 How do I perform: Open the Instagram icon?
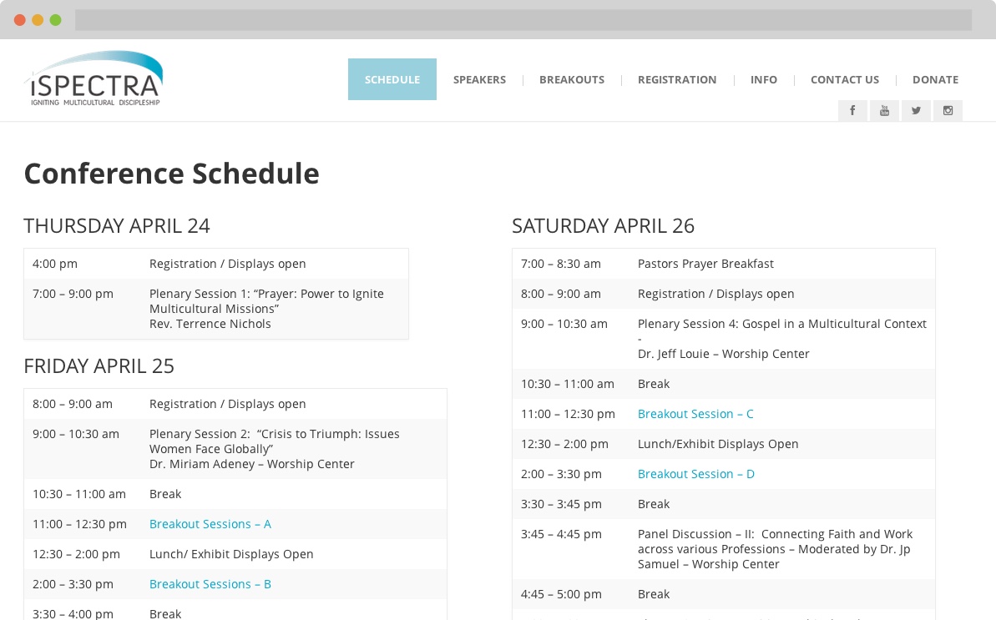(948, 110)
